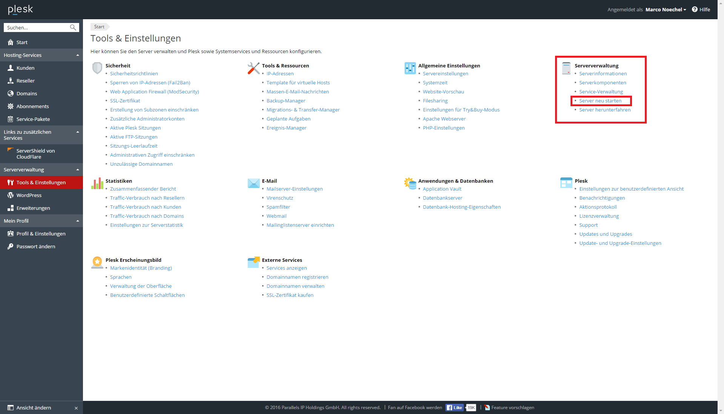Open Domains in the sidebar menu
724x414 pixels.
[x=41, y=93]
